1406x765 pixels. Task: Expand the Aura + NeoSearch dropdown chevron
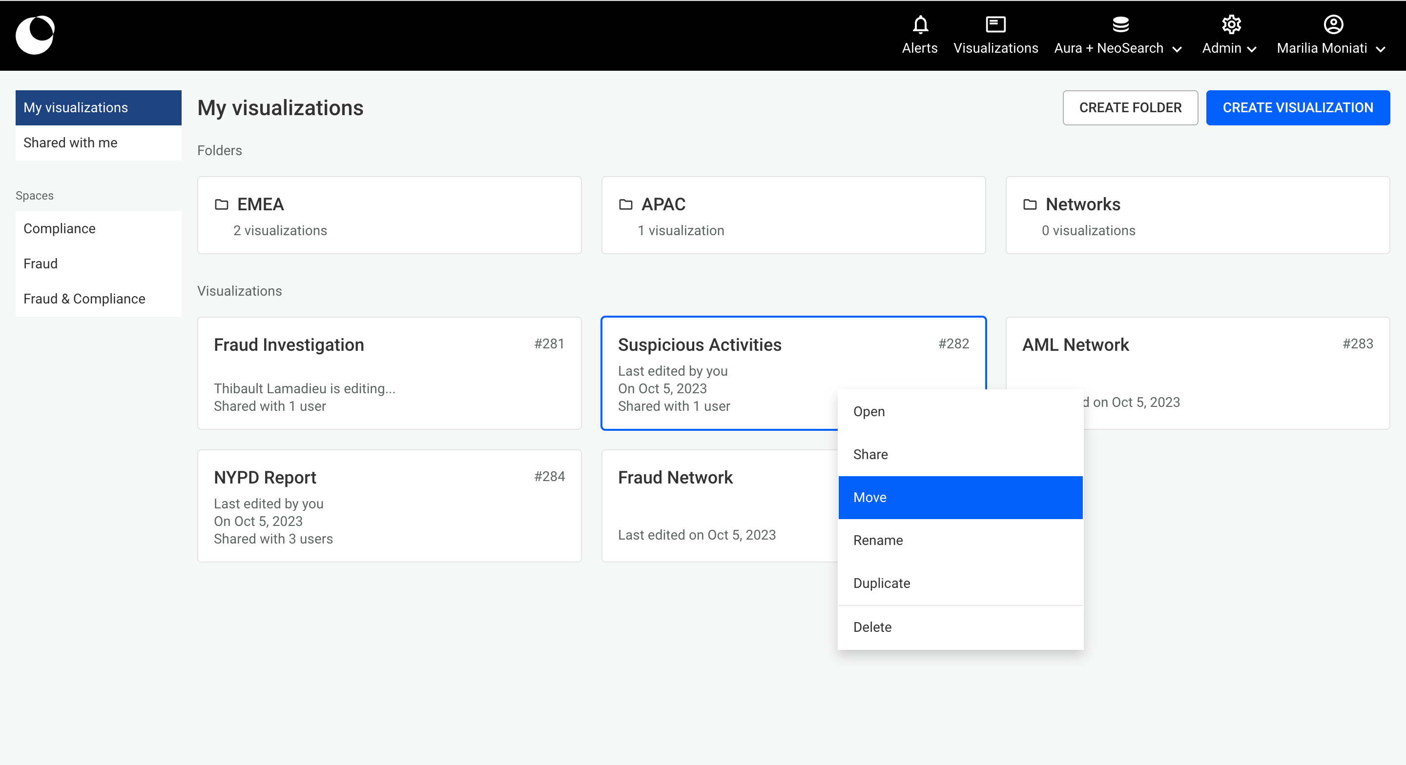[x=1178, y=49]
